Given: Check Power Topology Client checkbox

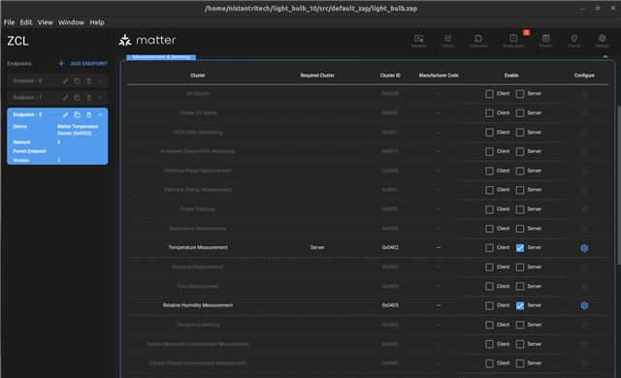Looking at the screenshot, I should [489, 209].
